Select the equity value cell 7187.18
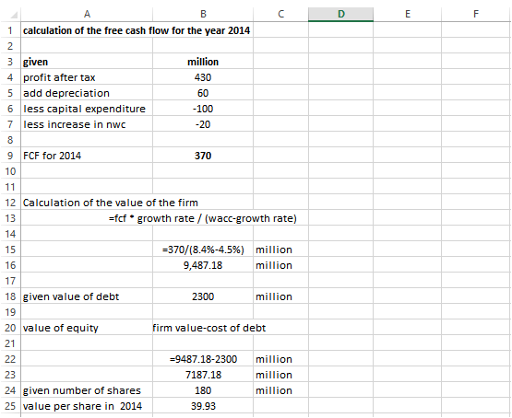This screenshot has width=512, height=418. tap(203, 375)
